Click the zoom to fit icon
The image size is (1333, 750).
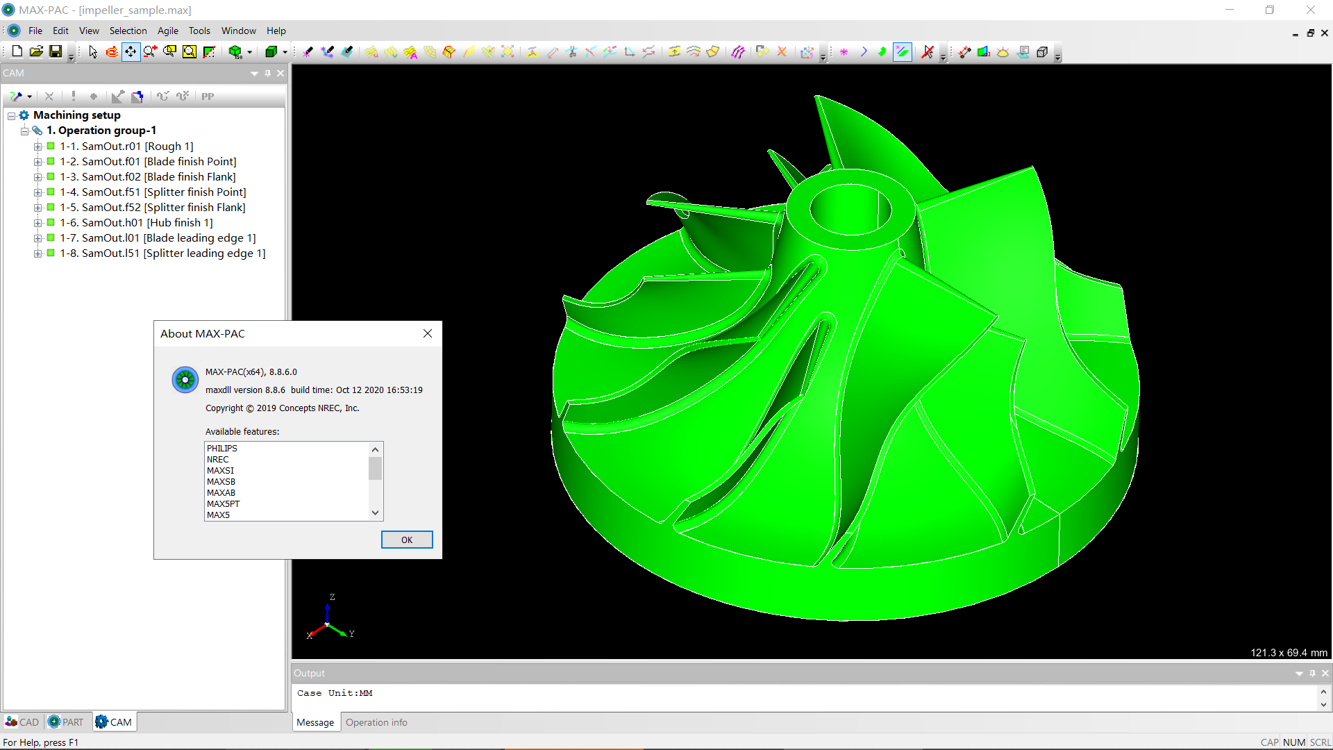point(189,52)
